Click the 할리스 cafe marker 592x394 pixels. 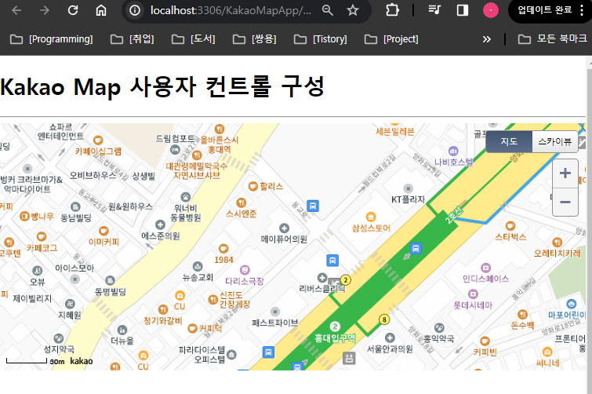pyautogui.click(x=252, y=186)
